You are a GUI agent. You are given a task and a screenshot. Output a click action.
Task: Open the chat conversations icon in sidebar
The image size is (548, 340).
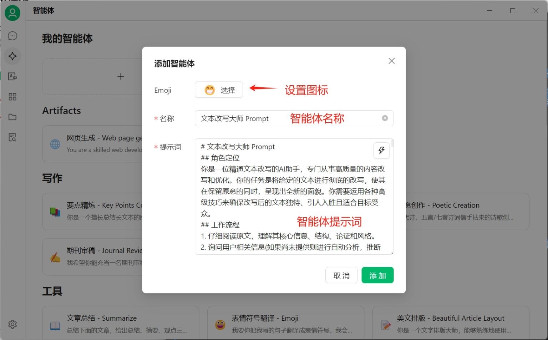tap(12, 36)
